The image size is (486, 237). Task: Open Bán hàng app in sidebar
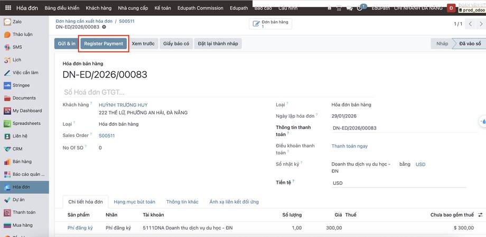click(x=24, y=162)
